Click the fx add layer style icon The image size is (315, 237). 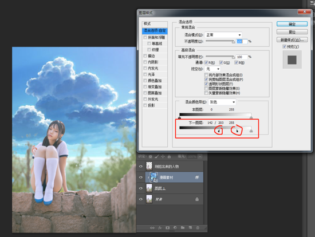point(160,228)
